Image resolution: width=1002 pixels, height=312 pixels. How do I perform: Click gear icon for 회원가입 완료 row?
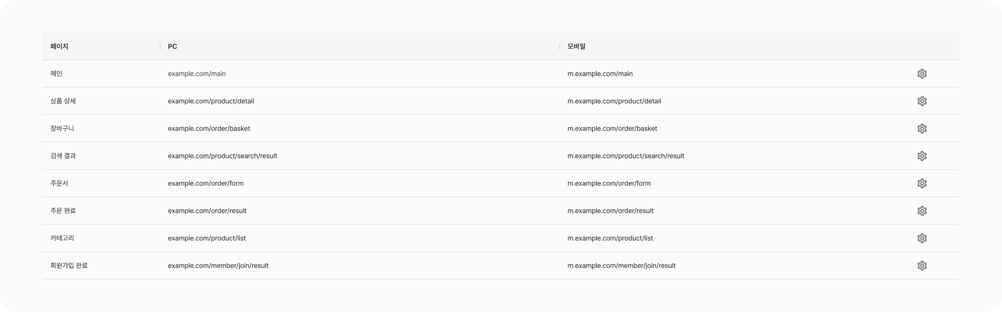click(x=922, y=266)
